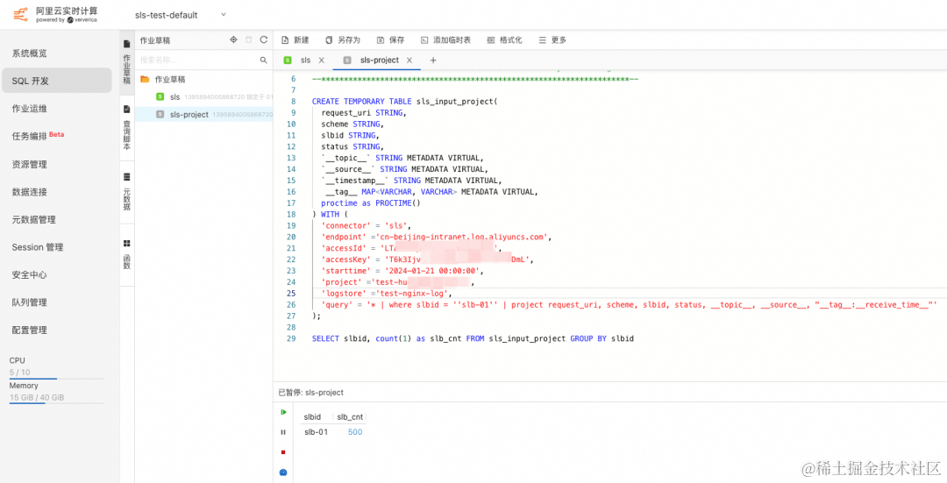Screen dimensions: 947x483
Task: Click 保存 to save the draft
Action: 391,39
